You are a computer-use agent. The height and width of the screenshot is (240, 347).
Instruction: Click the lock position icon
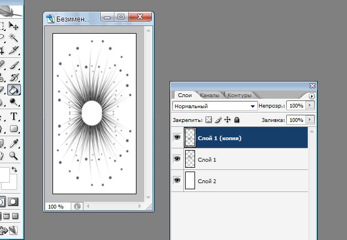coord(227,119)
